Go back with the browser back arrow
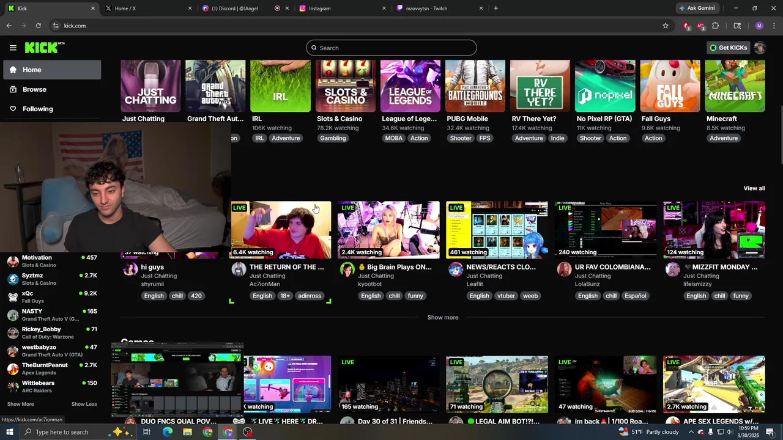This screenshot has width=783, height=440. click(x=9, y=26)
